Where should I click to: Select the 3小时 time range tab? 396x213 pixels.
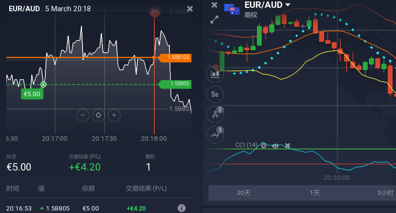pos(385,193)
